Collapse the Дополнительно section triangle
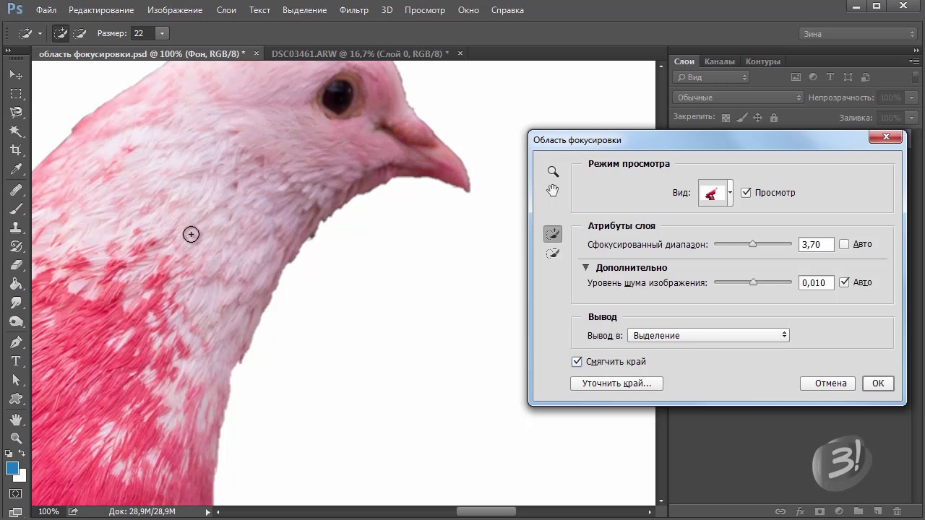 tap(586, 267)
